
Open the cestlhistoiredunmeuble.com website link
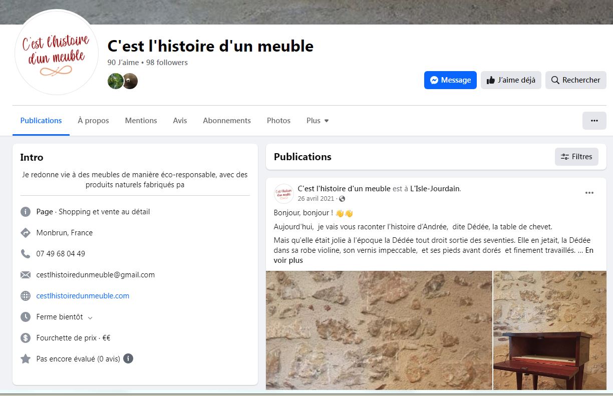pyautogui.click(x=83, y=296)
